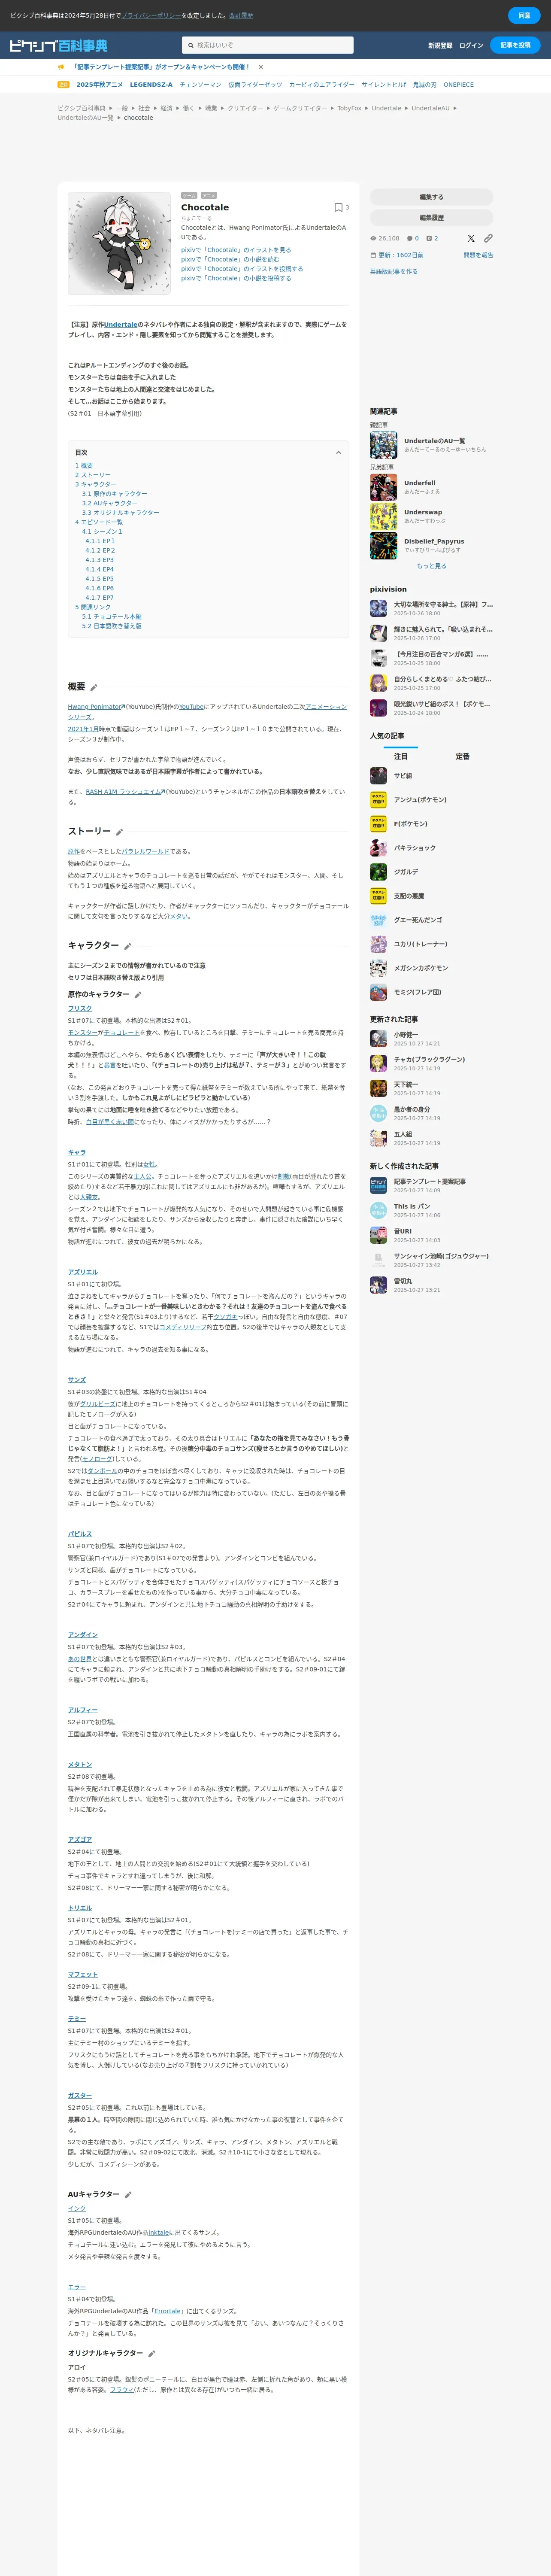
Task: Open the pixivで「Chocotale」のイラストを見る link
Action: click(236, 250)
